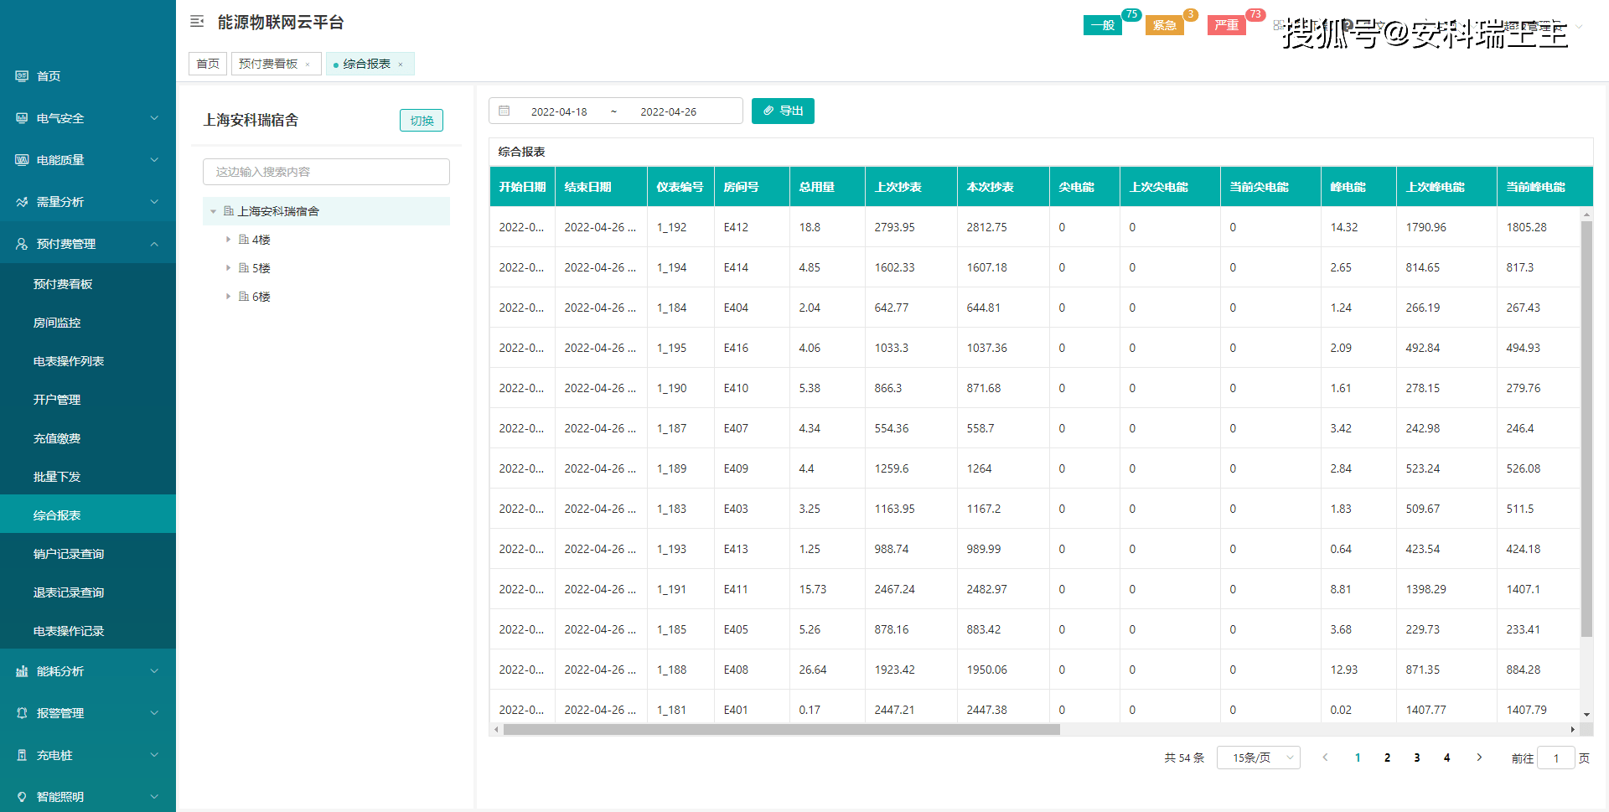Click the 电能质量 sidebar icon
This screenshot has height=812, width=1609.
point(22,160)
